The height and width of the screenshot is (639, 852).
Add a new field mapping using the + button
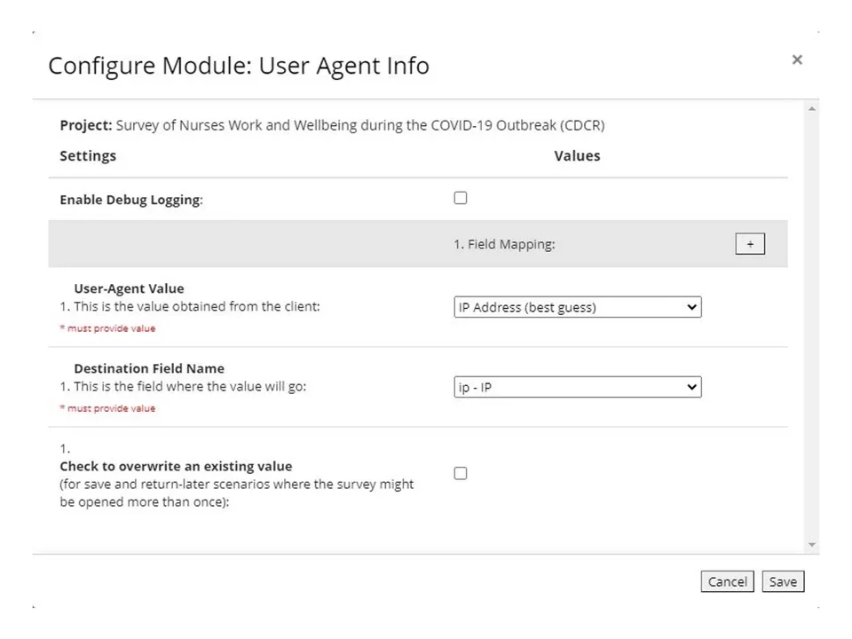click(x=750, y=243)
